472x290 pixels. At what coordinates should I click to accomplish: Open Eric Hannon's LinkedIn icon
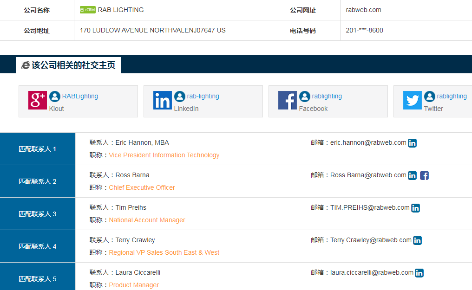(412, 143)
